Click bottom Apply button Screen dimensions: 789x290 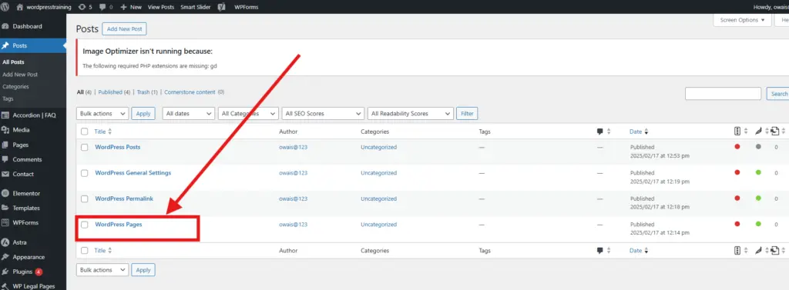click(143, 270)
